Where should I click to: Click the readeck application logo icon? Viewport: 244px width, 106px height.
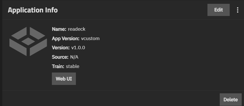click(x=28, y=41)
